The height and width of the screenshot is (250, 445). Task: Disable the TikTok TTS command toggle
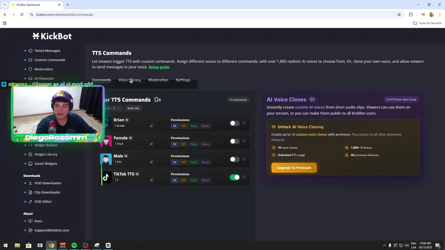click(x=235, y=177)
